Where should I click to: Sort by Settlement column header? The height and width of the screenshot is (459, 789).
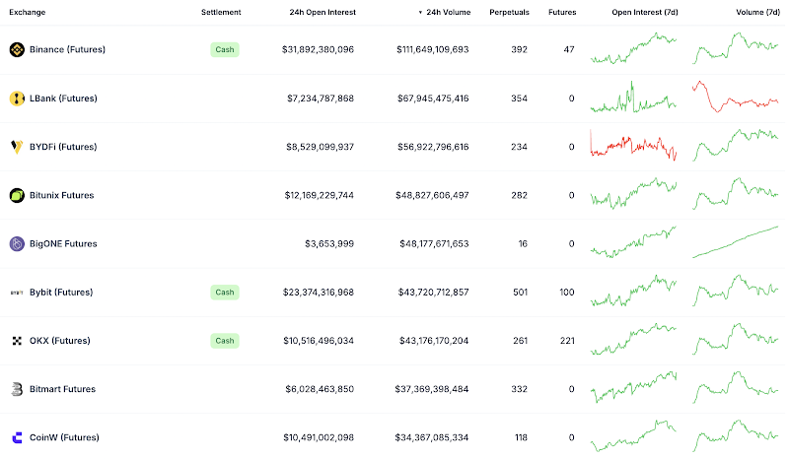click(x=221, y=12)
